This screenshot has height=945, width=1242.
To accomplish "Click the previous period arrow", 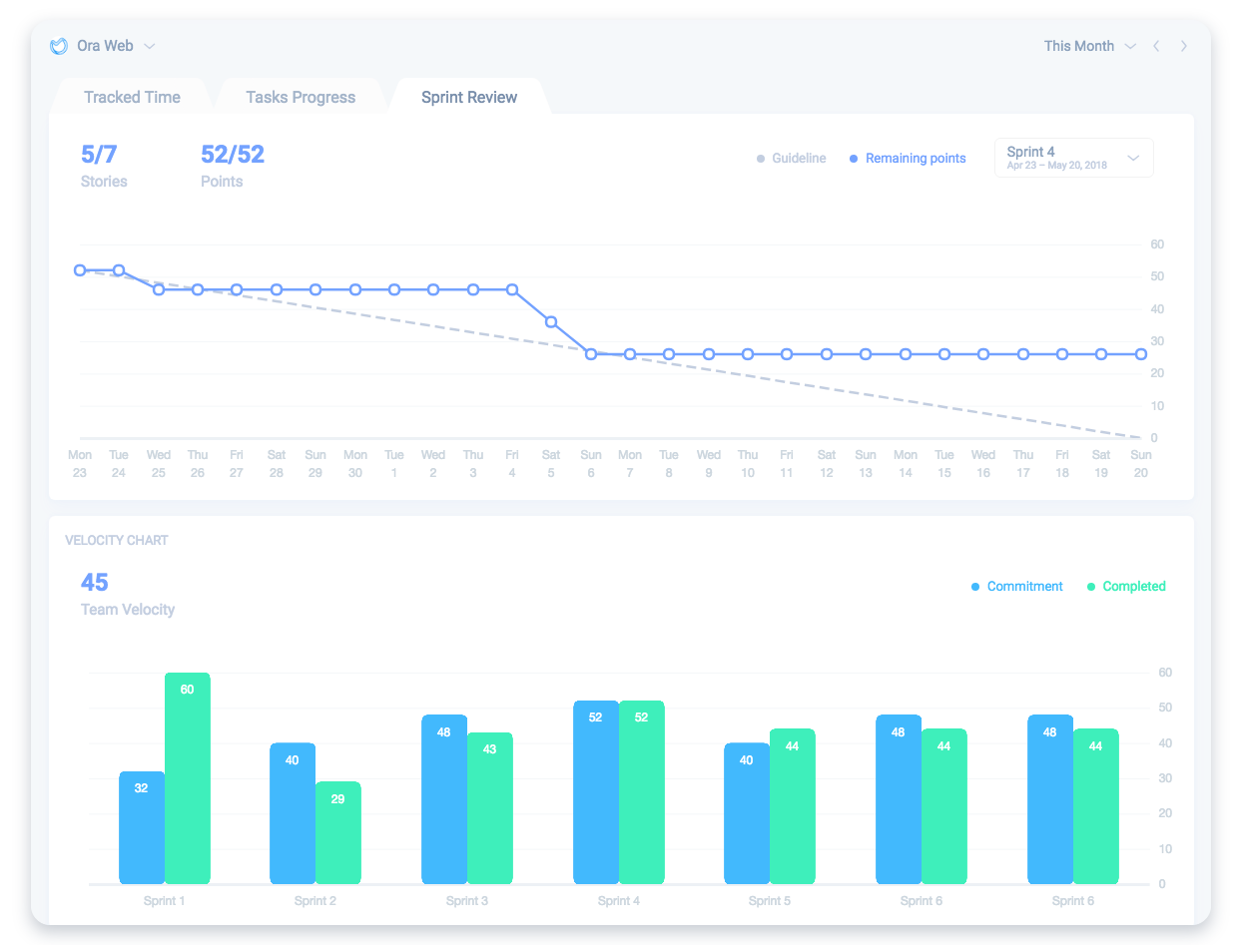I will 1156,46.
